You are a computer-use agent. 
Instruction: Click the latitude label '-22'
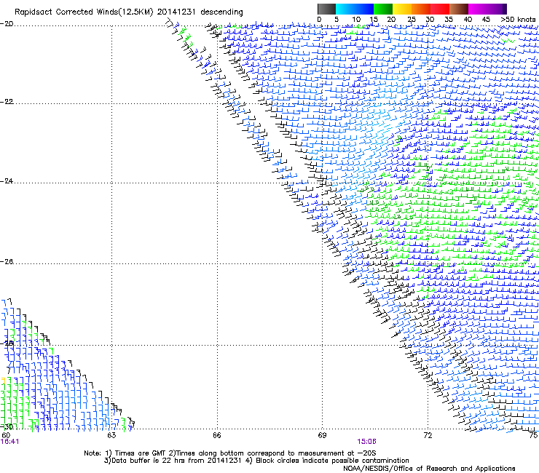pyautogui.click(x=7, y=102)
